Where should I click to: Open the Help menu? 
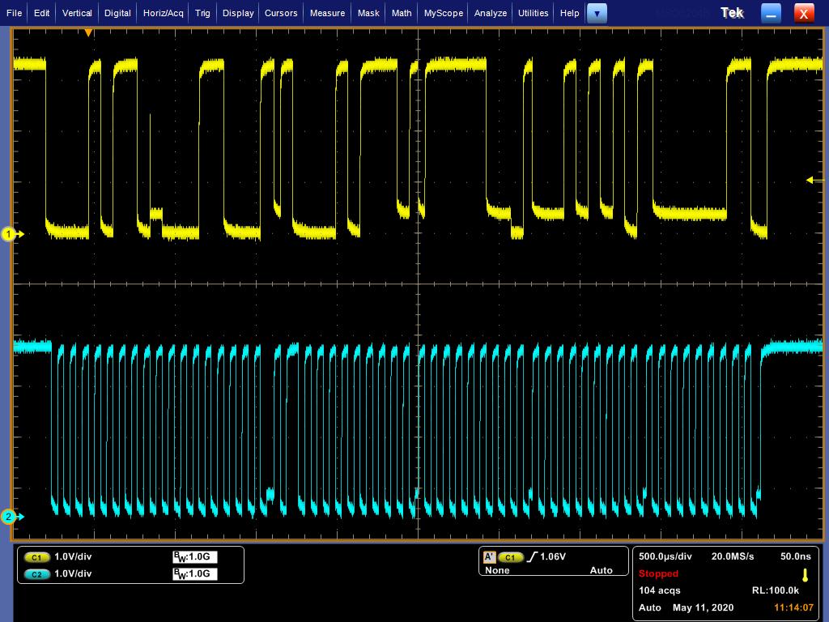pyautogui.click(x=569, y=13)
